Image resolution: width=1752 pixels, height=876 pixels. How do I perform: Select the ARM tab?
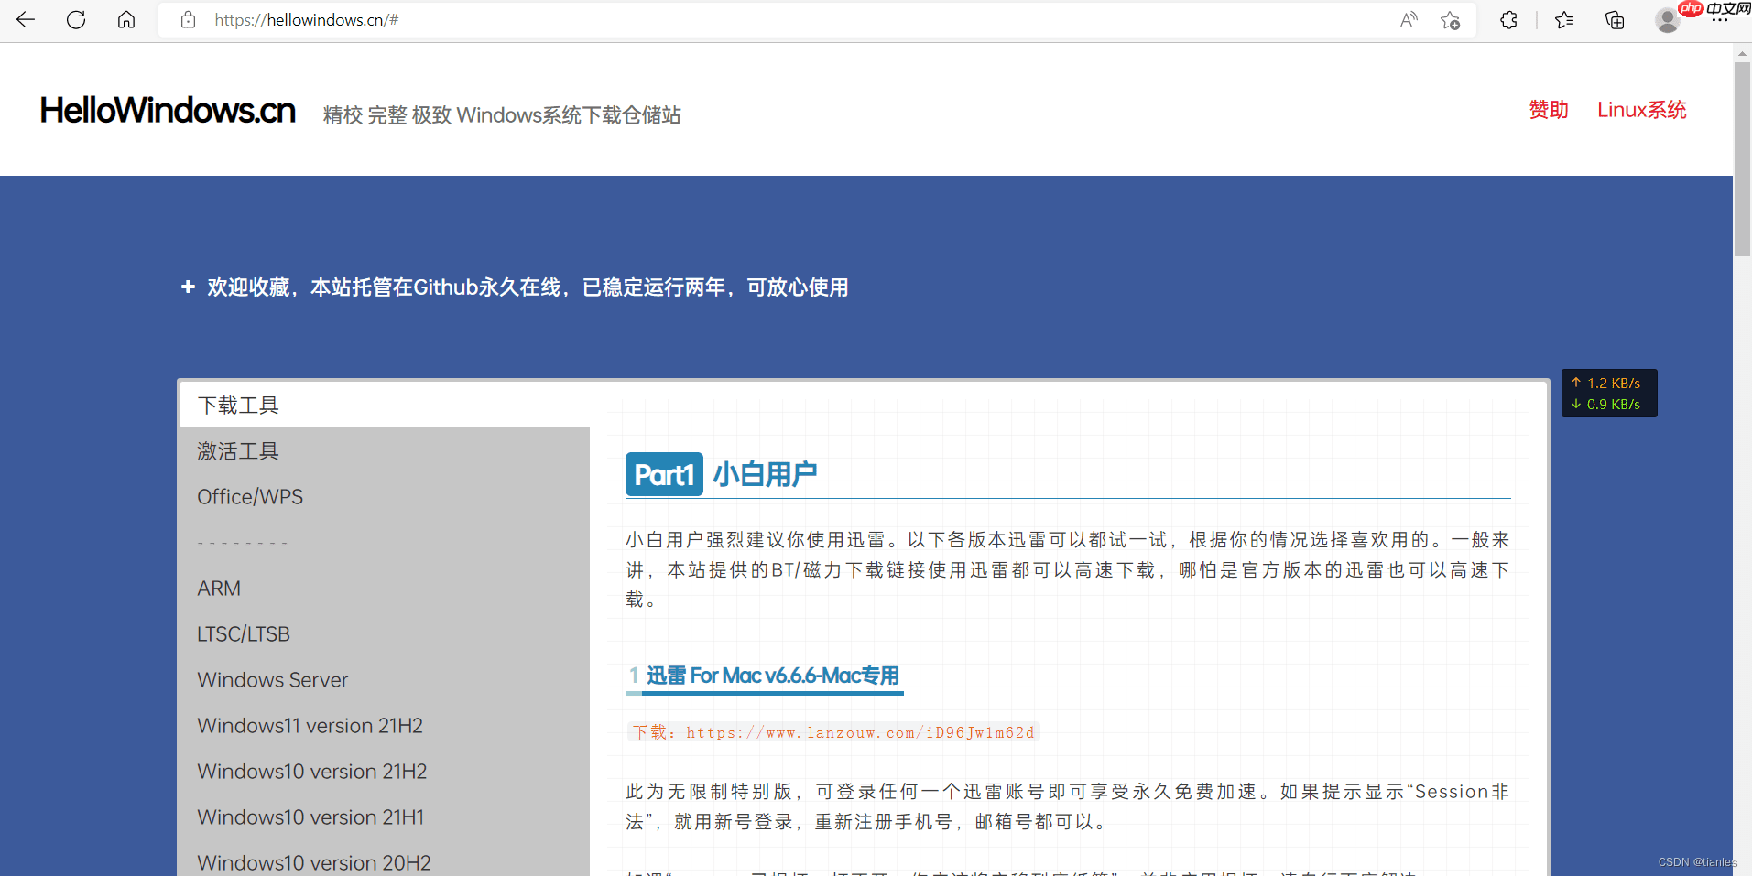385,588
